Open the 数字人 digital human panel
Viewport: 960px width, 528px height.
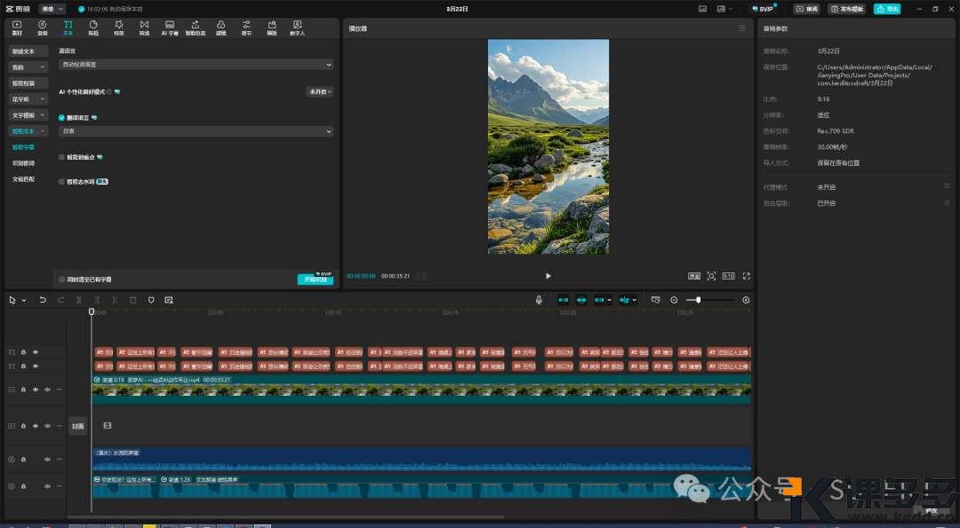coord(296,28)
